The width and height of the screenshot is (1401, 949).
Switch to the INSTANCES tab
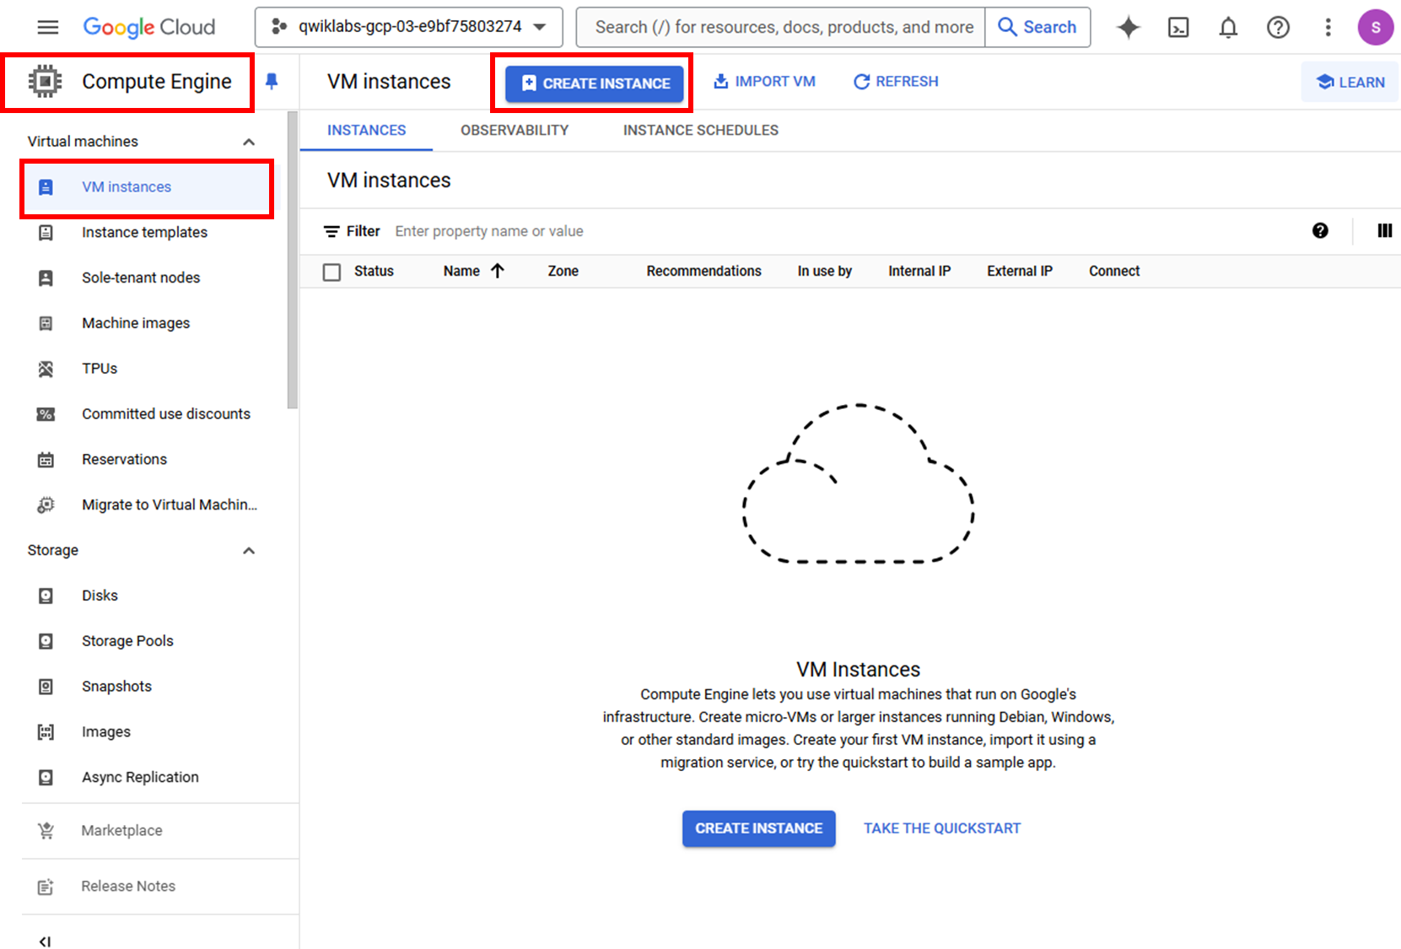pyautogui.click(x=366, y=130)
